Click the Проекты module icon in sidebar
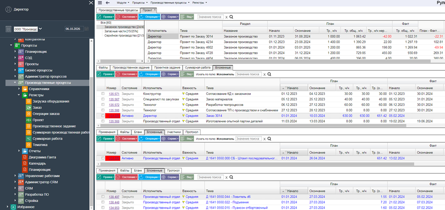Screen dimensions: 445x210 (x=21, y=64)
